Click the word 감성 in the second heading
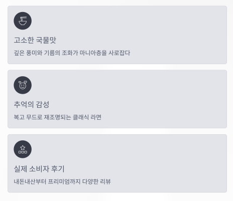 click(43, 104)
